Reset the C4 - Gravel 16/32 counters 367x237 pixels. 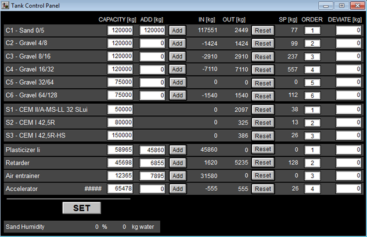click(x=263, y=70)
